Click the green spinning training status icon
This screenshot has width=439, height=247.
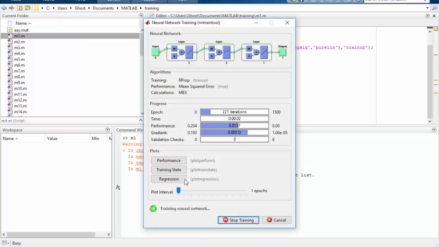click(x=153, y=209)
